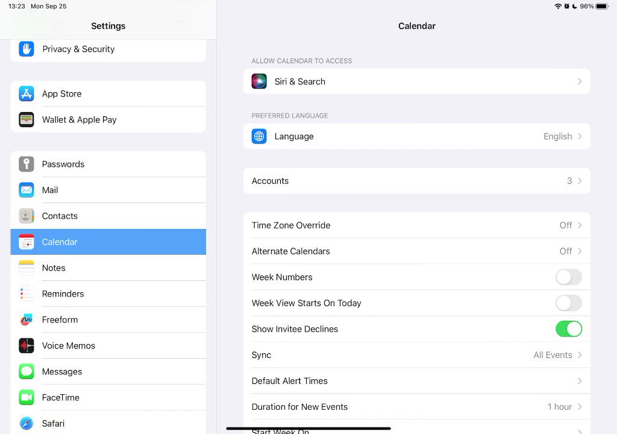The image size is (617, 434).
Task: Enable the Week Numbers switch
Action: tap(569, 277)
